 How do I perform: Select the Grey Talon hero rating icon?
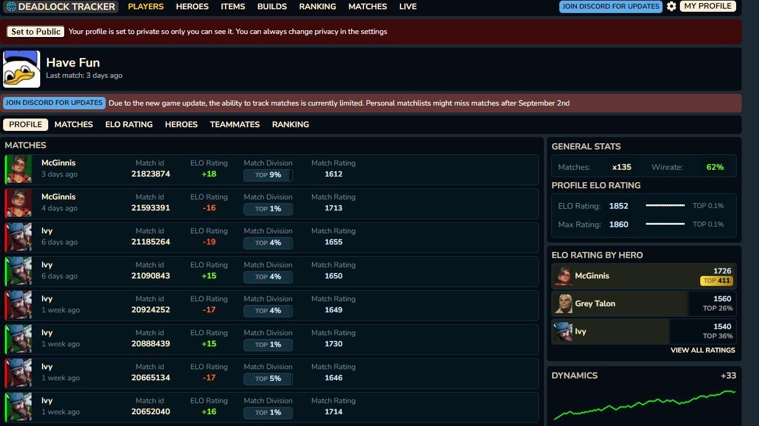(x=563, y=304)
